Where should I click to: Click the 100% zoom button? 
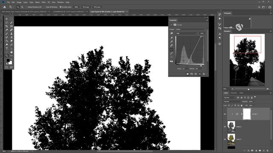76,7
